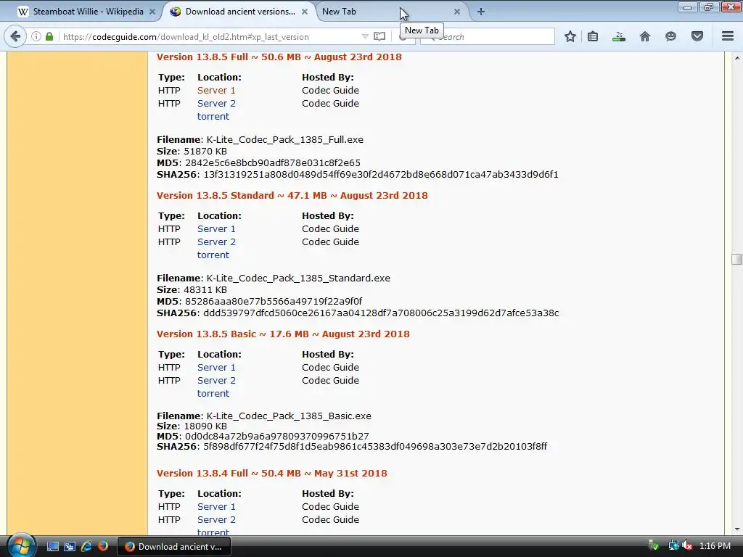This screenshot has height=557, width=743.
Task: Click the Version 13.8.5 Basic heading
Action: point(283,334)
